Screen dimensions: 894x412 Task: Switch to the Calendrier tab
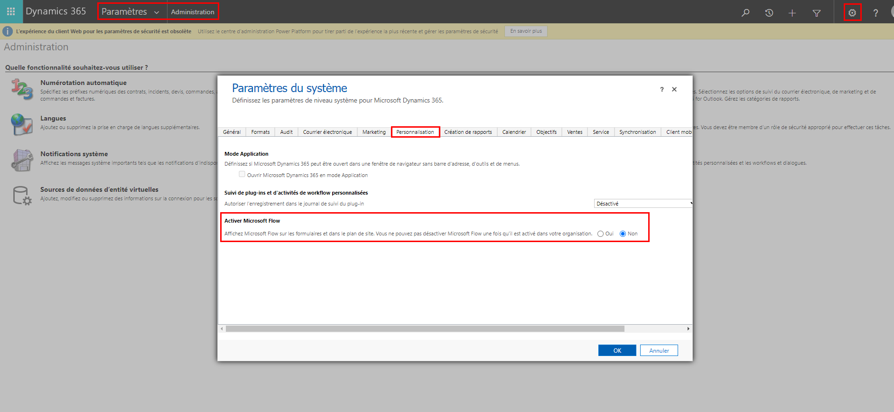514,132
